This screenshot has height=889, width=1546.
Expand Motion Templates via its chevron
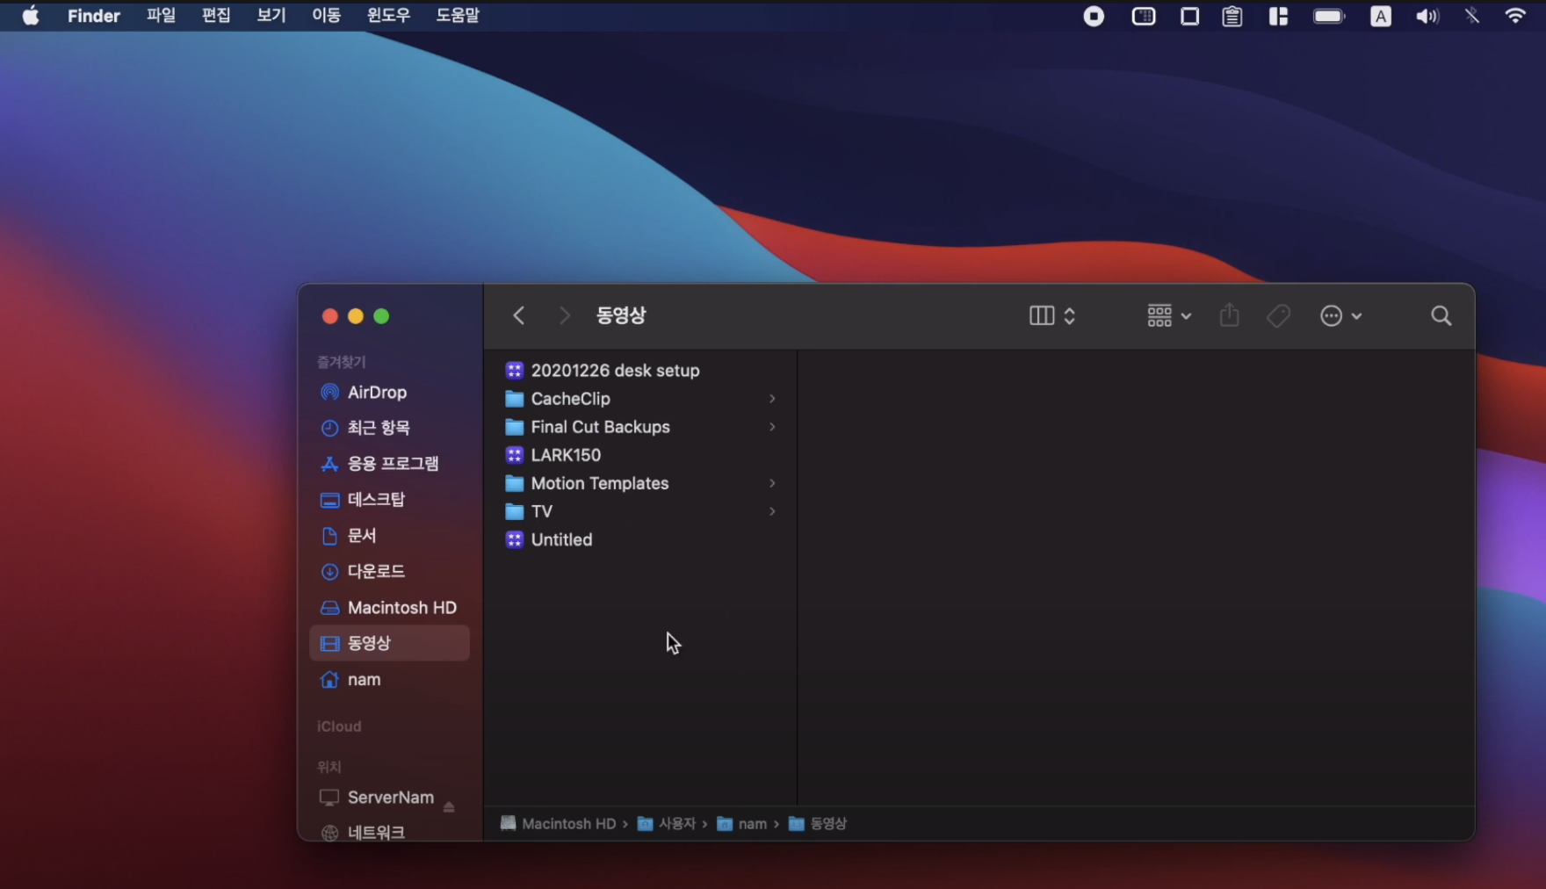point(772,483)
